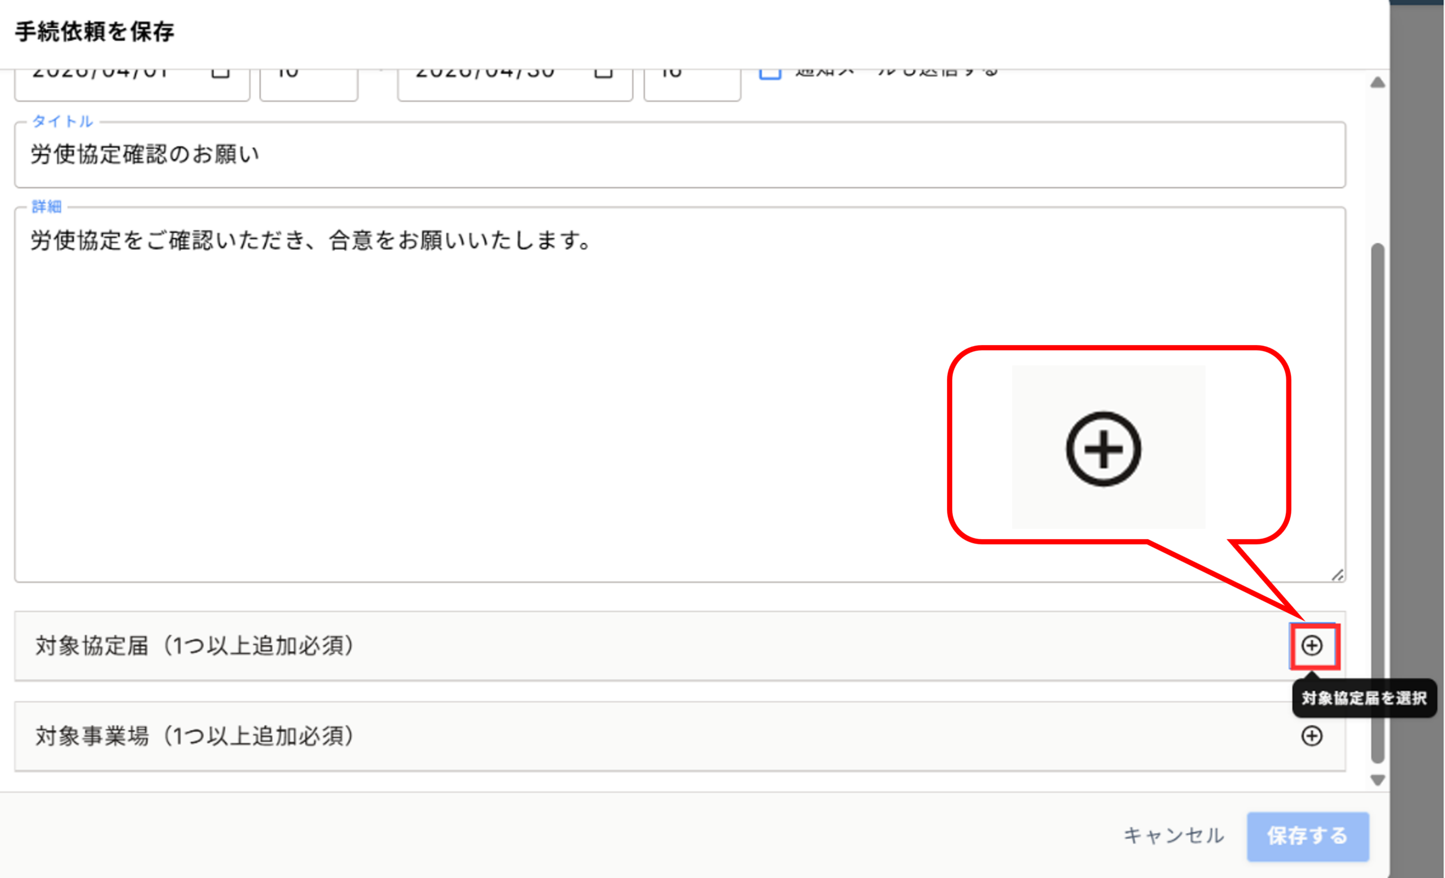This screenshot has width=1445, height=878.
Task: Open the end date calendar icon
Action: click(603, 73)
